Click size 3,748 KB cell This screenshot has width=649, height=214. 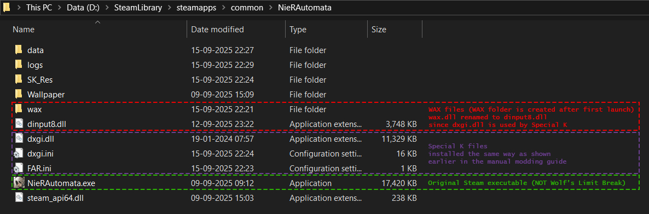pos(401,124)
